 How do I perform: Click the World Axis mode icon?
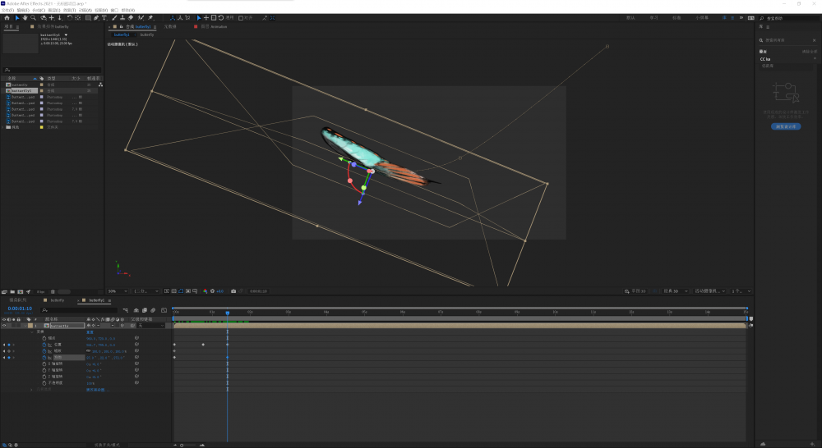[180, 18]
